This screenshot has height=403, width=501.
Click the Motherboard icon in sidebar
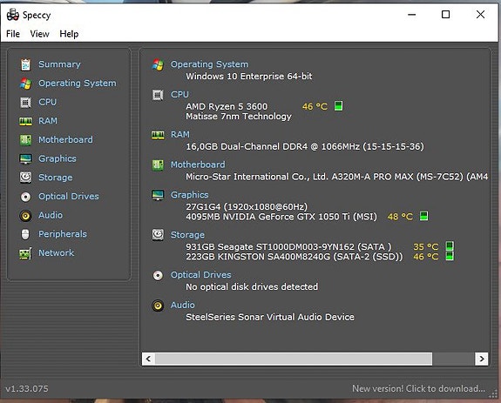[25, 140]
